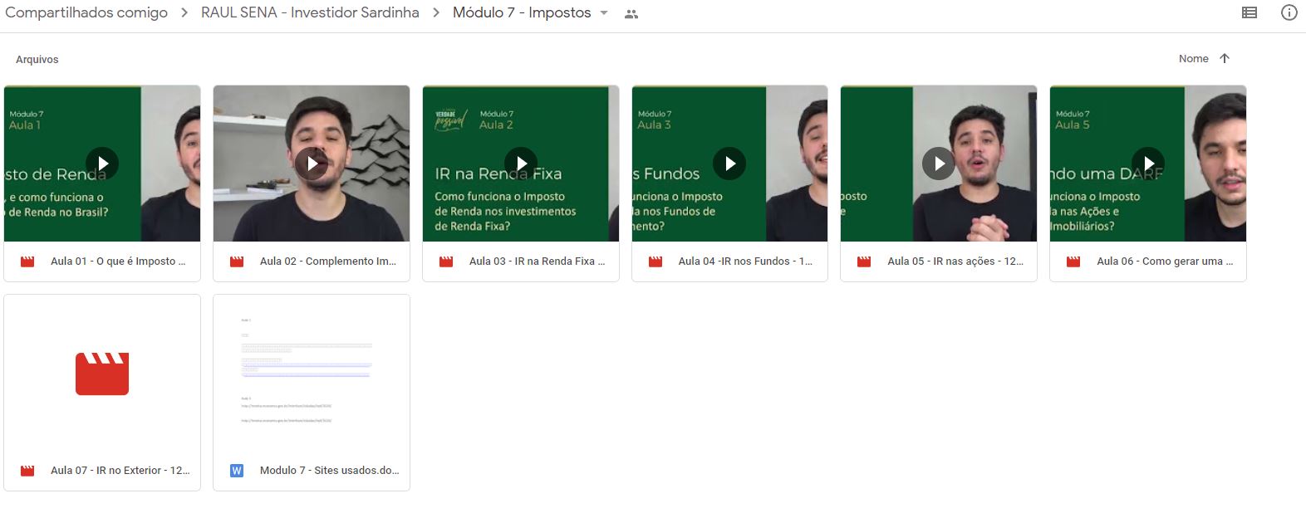Select the Aula 04 - IR nos Fundos file name
1306x518 pixels.
(x=744, y=261)
